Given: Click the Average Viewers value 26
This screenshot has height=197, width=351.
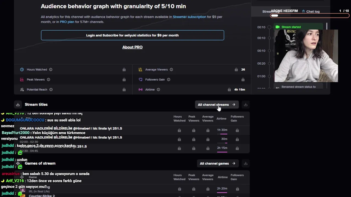Looking at the screenshot, I should [x=243, y=69].
